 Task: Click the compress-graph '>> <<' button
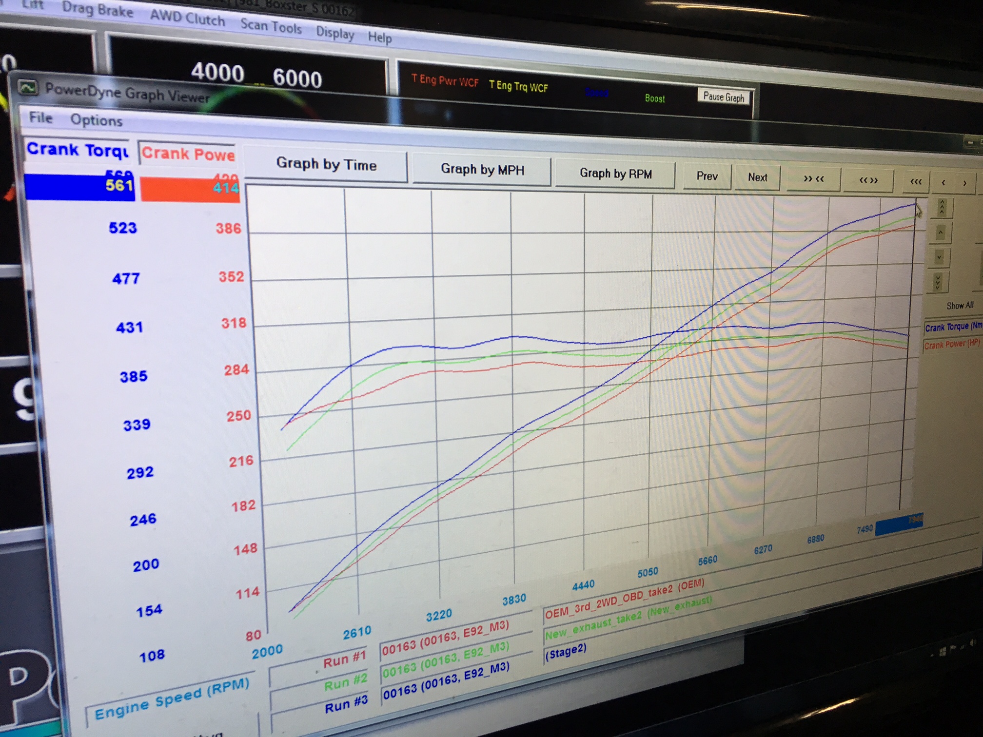point(814,179)
